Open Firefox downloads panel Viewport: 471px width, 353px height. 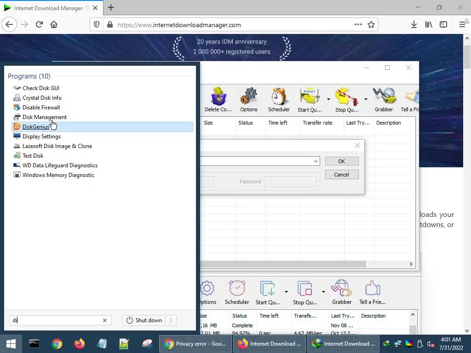point(414,25)
